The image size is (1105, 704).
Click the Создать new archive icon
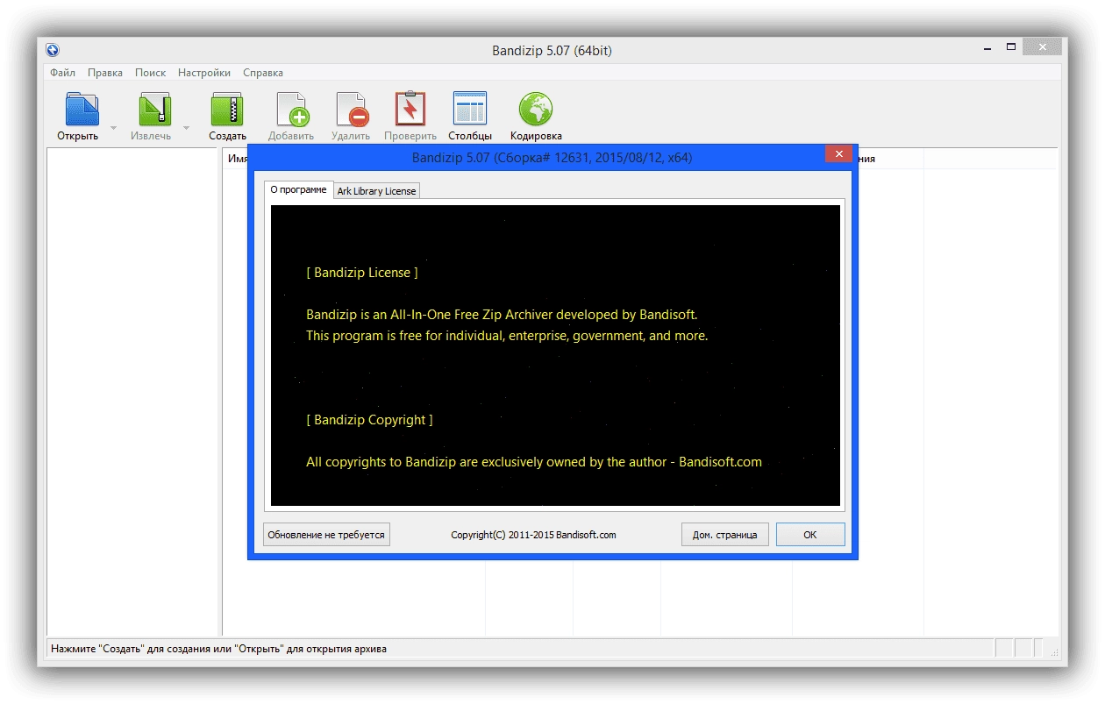[x=226, y=110]
